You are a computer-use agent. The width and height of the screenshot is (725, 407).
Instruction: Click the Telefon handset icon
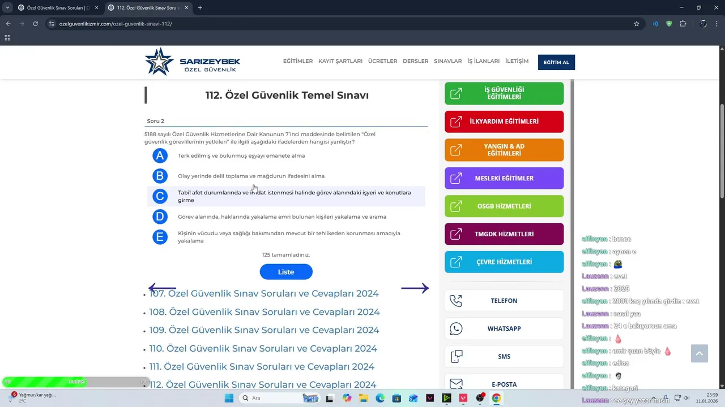tap(456, 301)
